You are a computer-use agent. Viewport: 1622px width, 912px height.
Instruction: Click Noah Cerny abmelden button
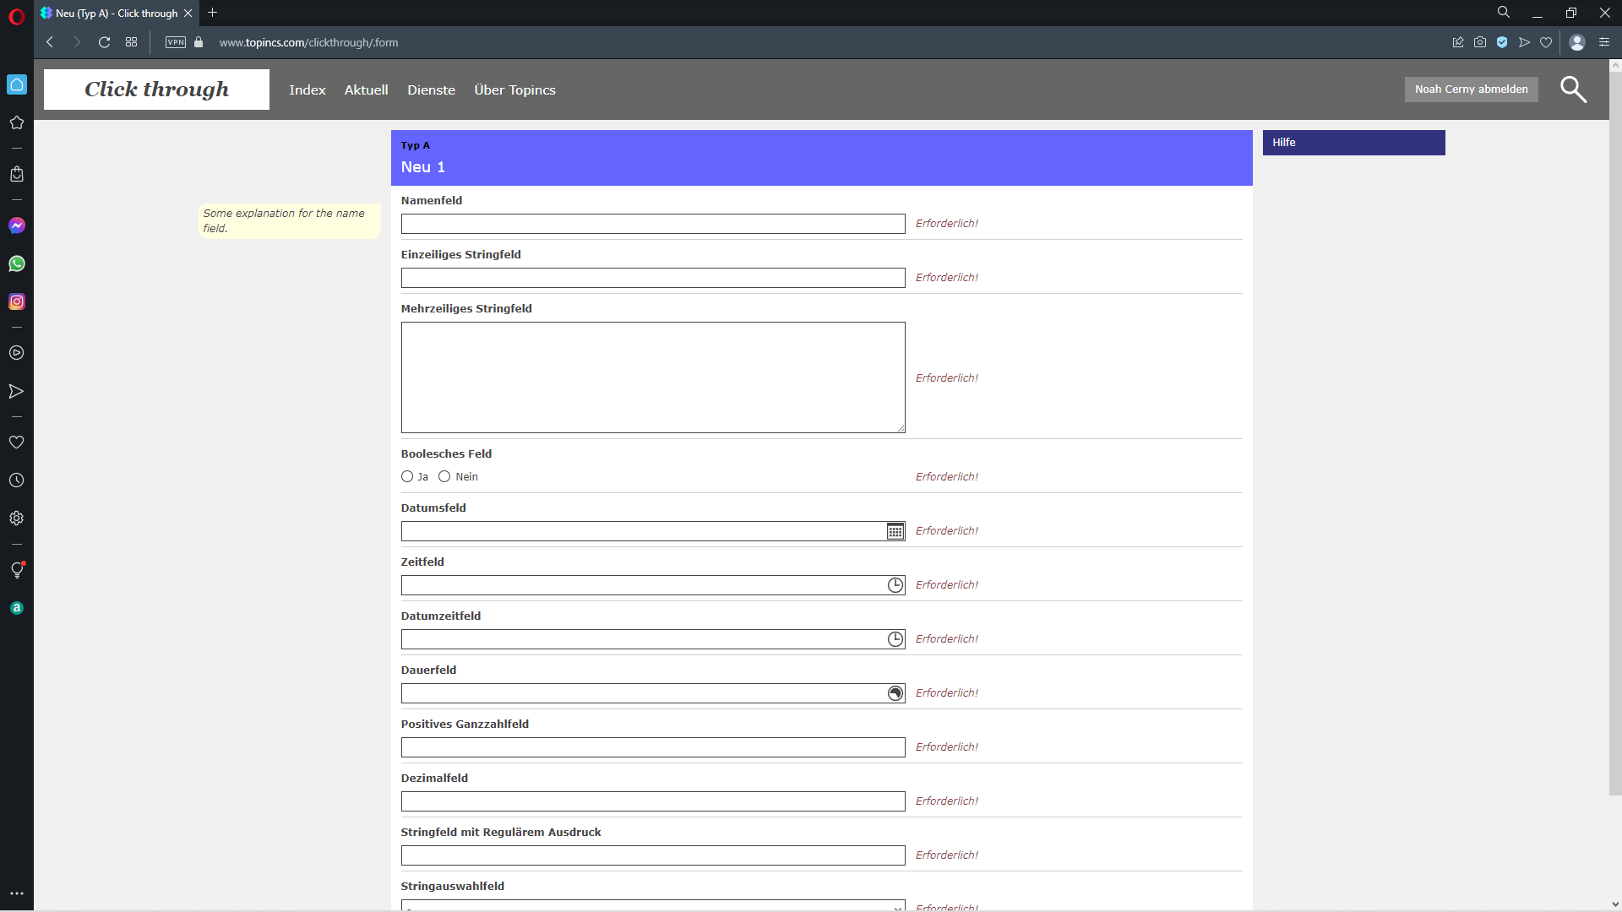[1471, 90]
